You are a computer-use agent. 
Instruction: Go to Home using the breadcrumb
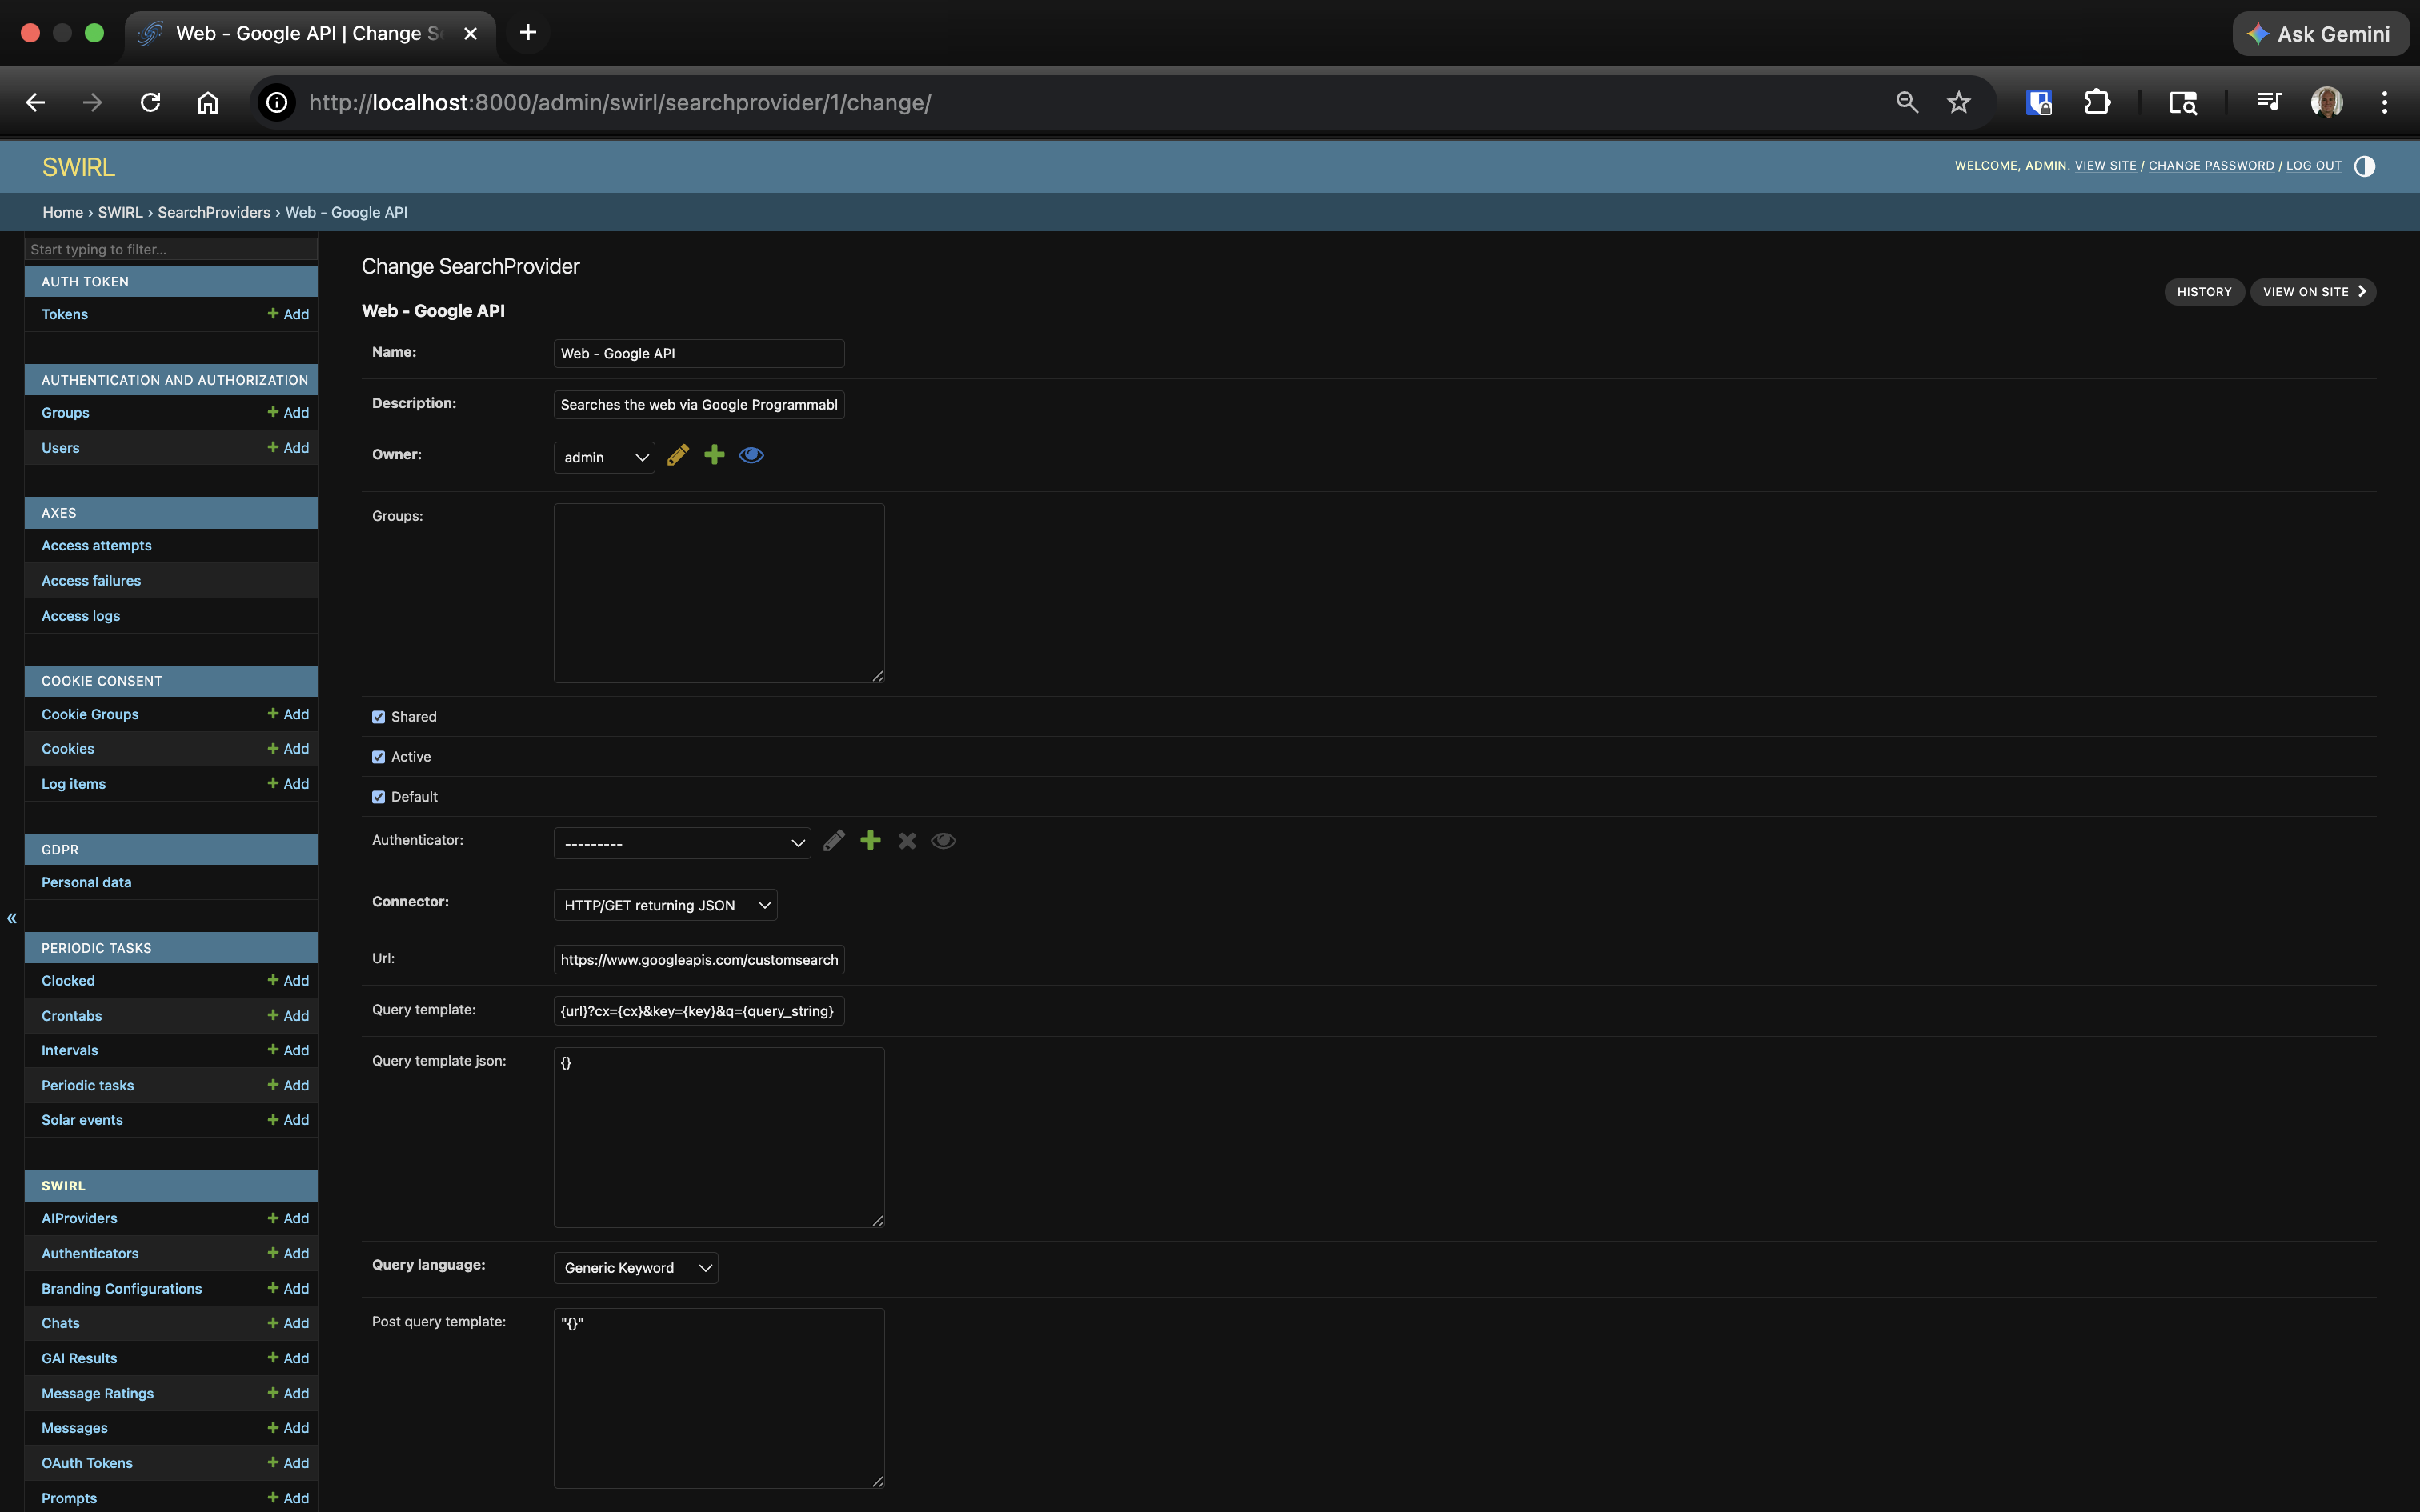point(61,212)
